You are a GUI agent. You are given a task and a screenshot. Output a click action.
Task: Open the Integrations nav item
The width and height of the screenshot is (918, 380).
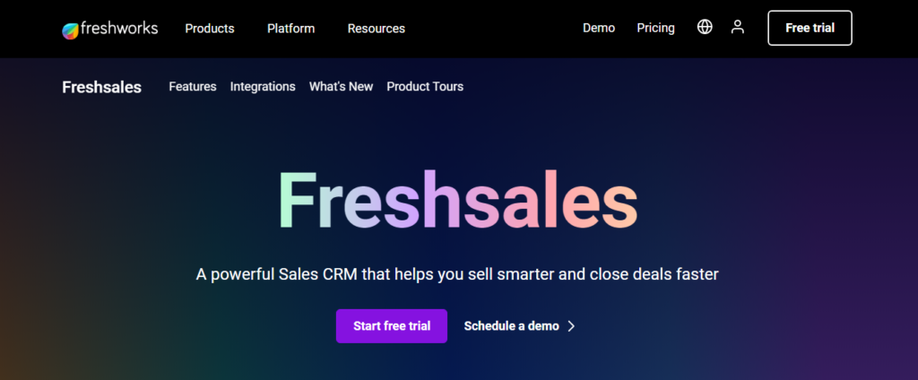[263, 87]
